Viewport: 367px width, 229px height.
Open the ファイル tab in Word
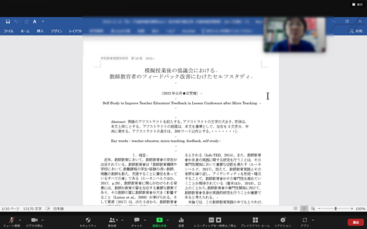coord(8,31)
